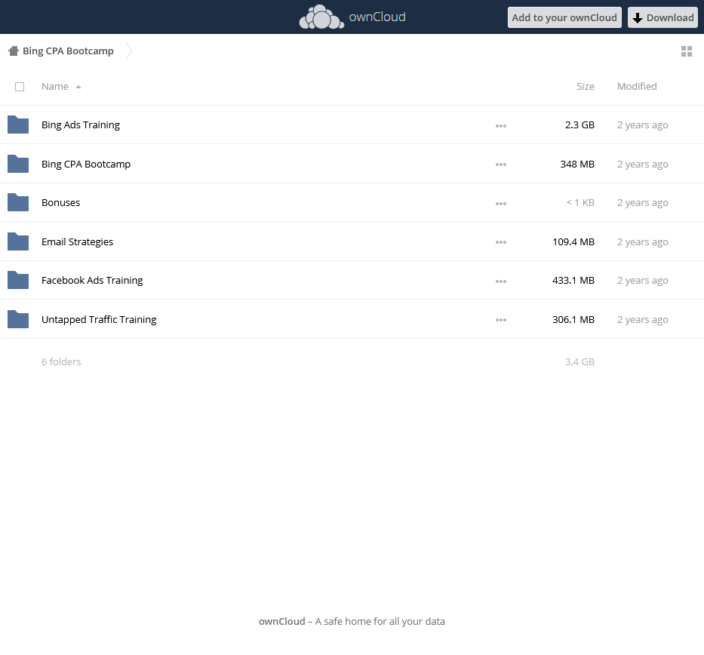Open the Untapped Traffic Training folder icon
This screenshot has height=655, width=704.
click(18, 319)
